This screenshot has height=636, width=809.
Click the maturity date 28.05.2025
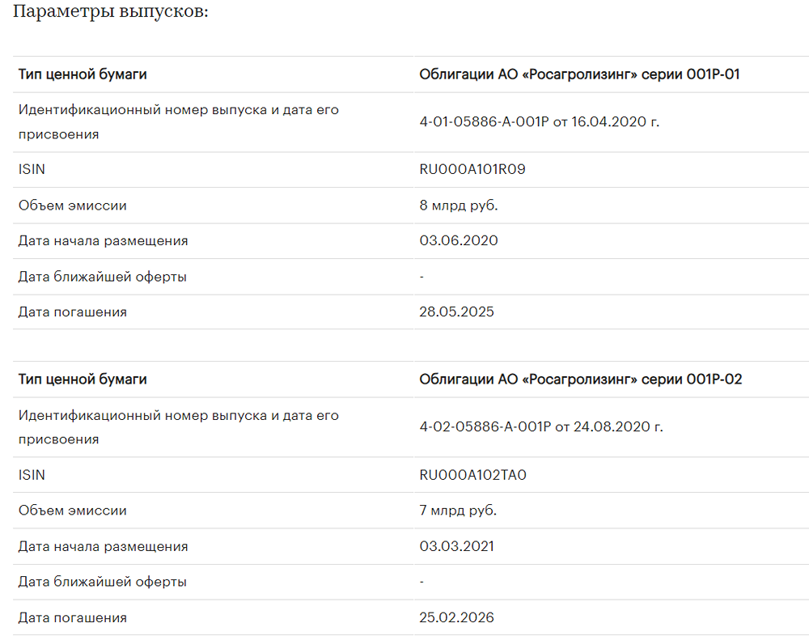[457, 312]
